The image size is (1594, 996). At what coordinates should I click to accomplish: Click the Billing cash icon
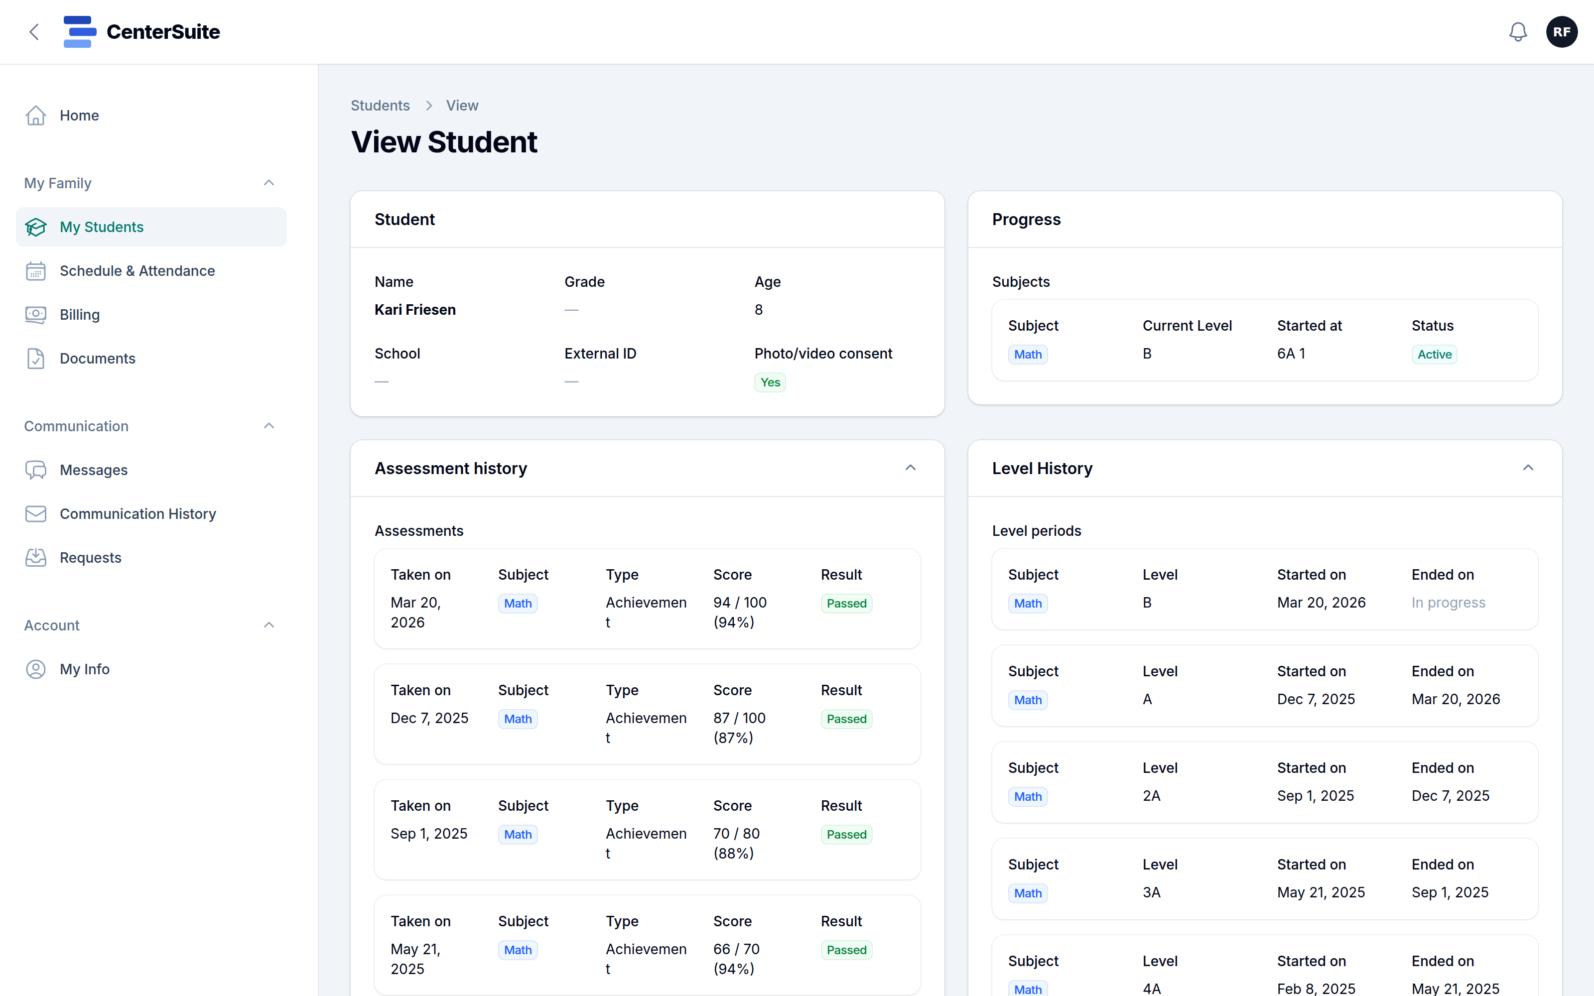tap(35, 315)
